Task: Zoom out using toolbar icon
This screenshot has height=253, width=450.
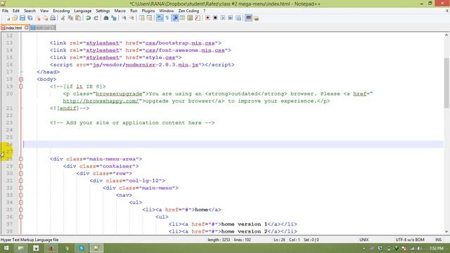Action: coord(131,18)
